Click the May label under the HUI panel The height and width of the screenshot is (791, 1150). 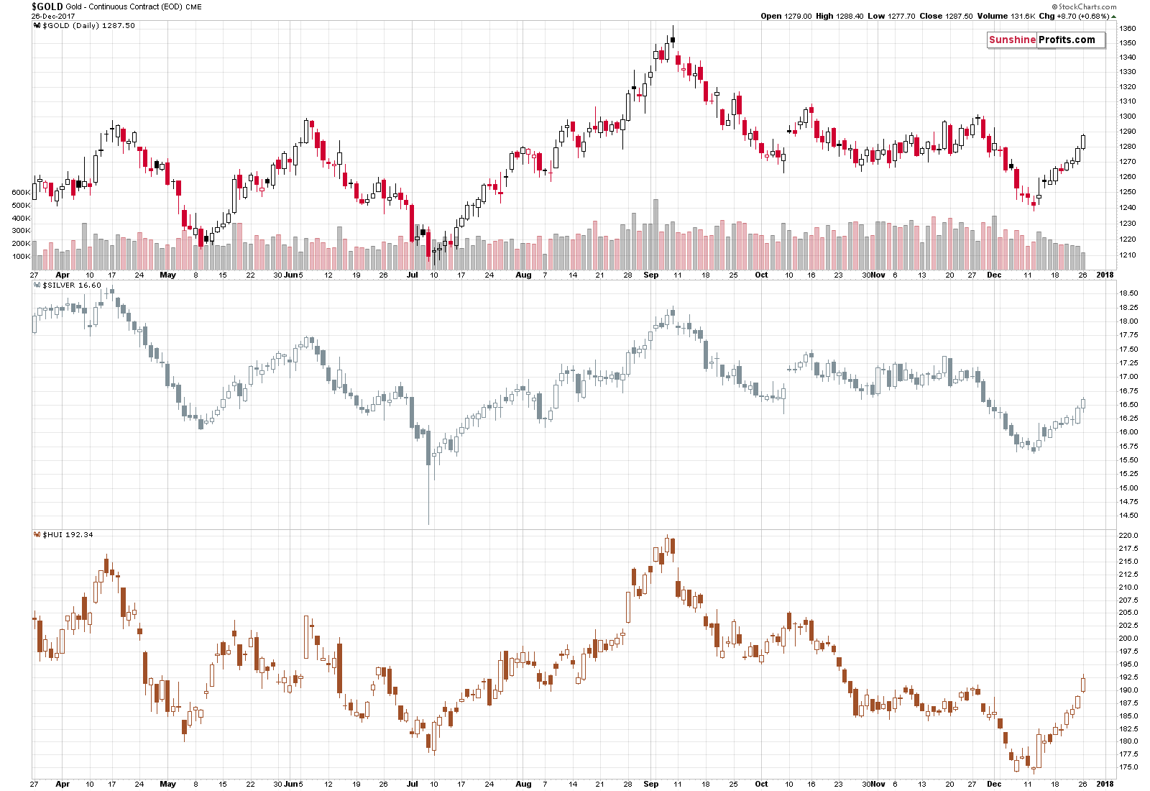point(167,784)
